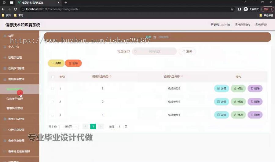Select 公告类型管理 submenu item
The height and width of the screenshot is (162, 275).
tap(20, 99)
